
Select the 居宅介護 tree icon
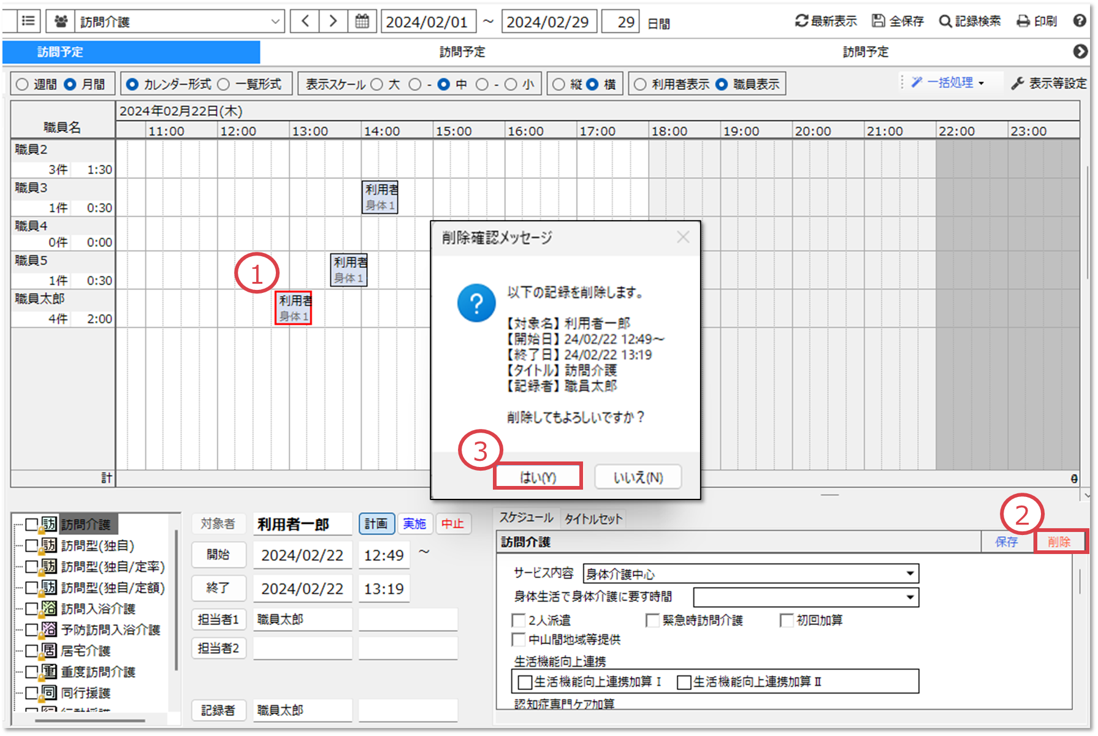coord(50,650)
